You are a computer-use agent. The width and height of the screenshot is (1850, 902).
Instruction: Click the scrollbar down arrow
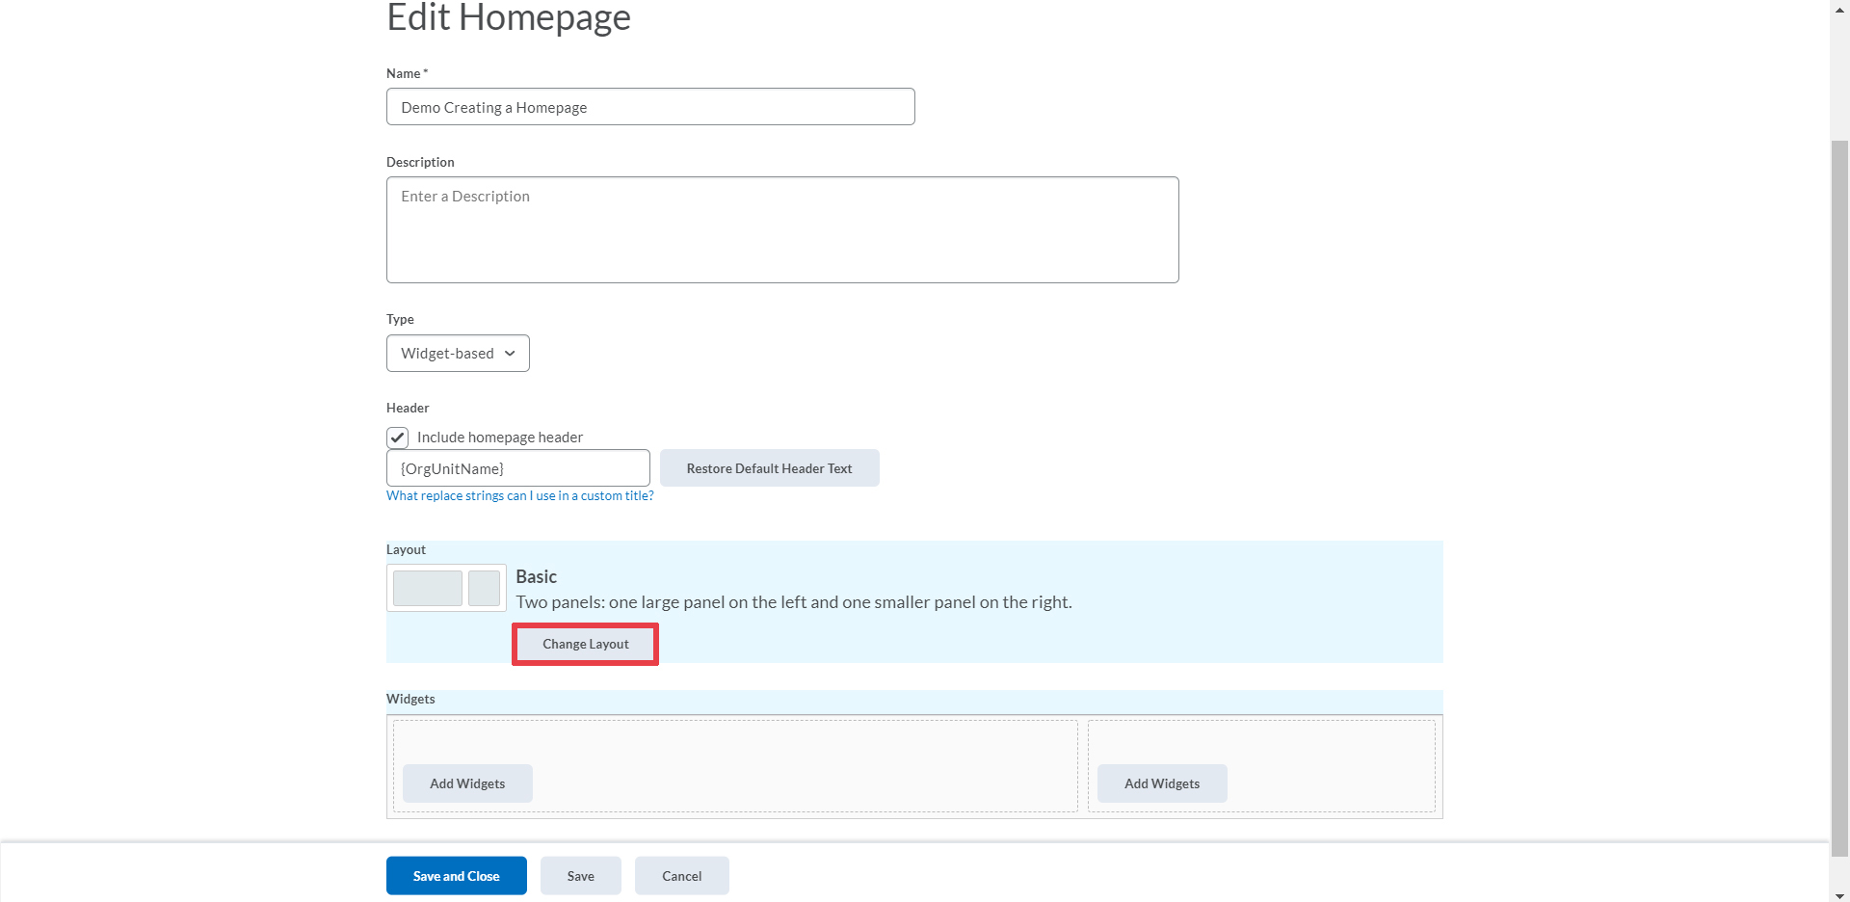[x=1839, y=895]
